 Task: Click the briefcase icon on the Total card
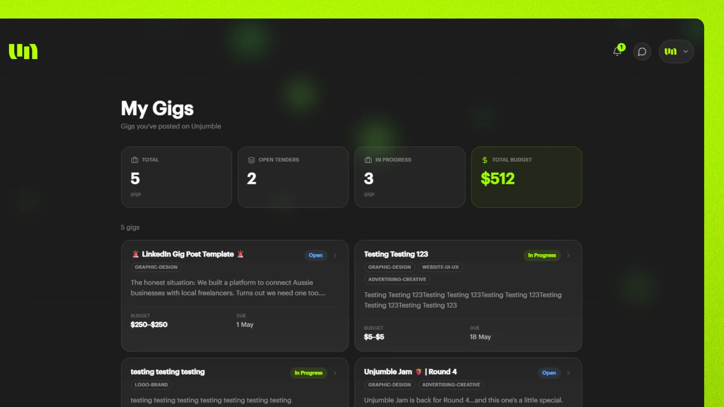[x=134, y=159]
